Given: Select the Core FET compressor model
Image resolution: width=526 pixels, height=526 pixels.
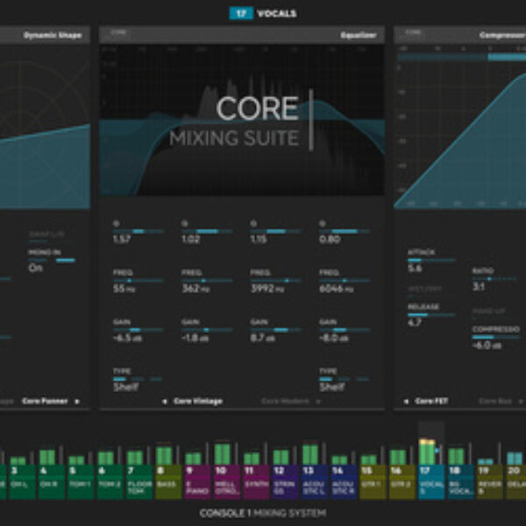Looking at the screenshot, I should tap(431, 402).
